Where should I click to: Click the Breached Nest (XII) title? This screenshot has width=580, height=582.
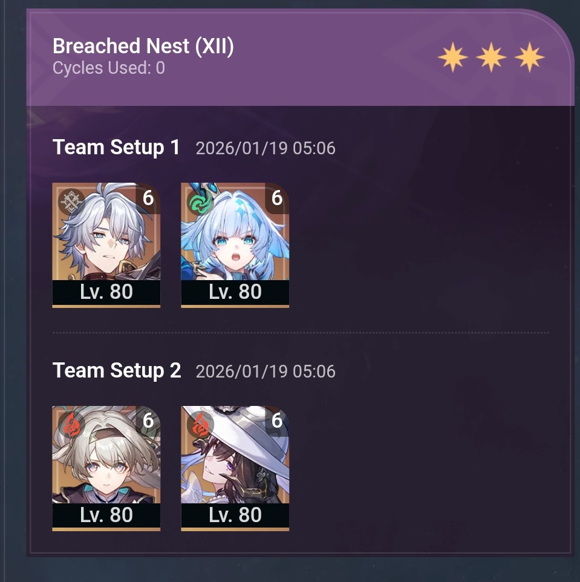point(143,47)
